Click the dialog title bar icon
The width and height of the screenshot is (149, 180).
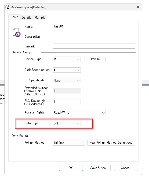tap(8, 7)
